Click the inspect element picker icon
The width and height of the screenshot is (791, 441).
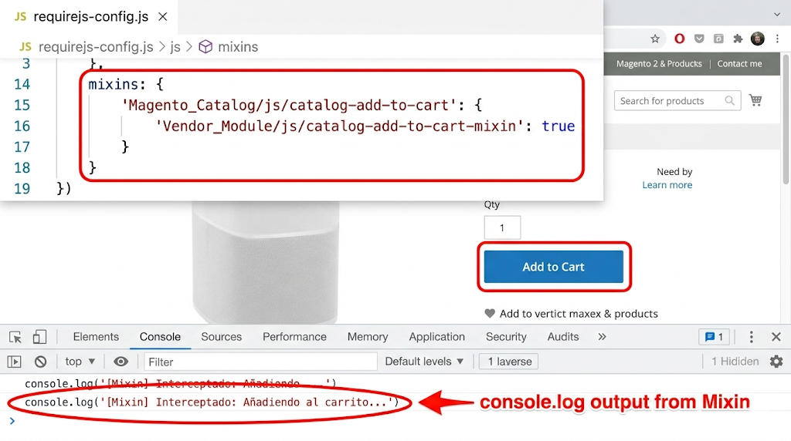pyautogui.click(x=15, y=337)
